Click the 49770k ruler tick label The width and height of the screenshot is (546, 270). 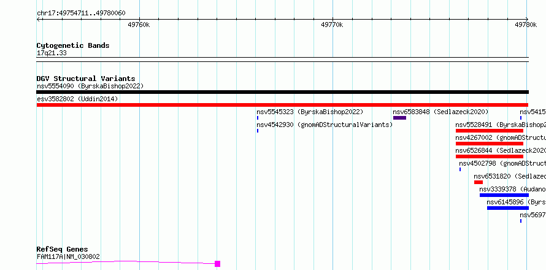(332, 25)
